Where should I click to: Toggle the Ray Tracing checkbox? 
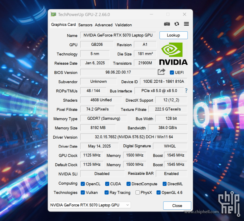(x=106, y=192)
